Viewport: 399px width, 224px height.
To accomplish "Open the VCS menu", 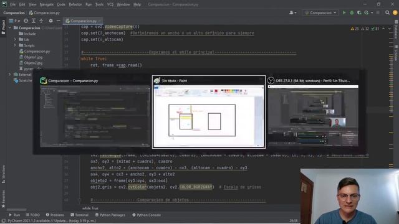I will tap(110, 4).
